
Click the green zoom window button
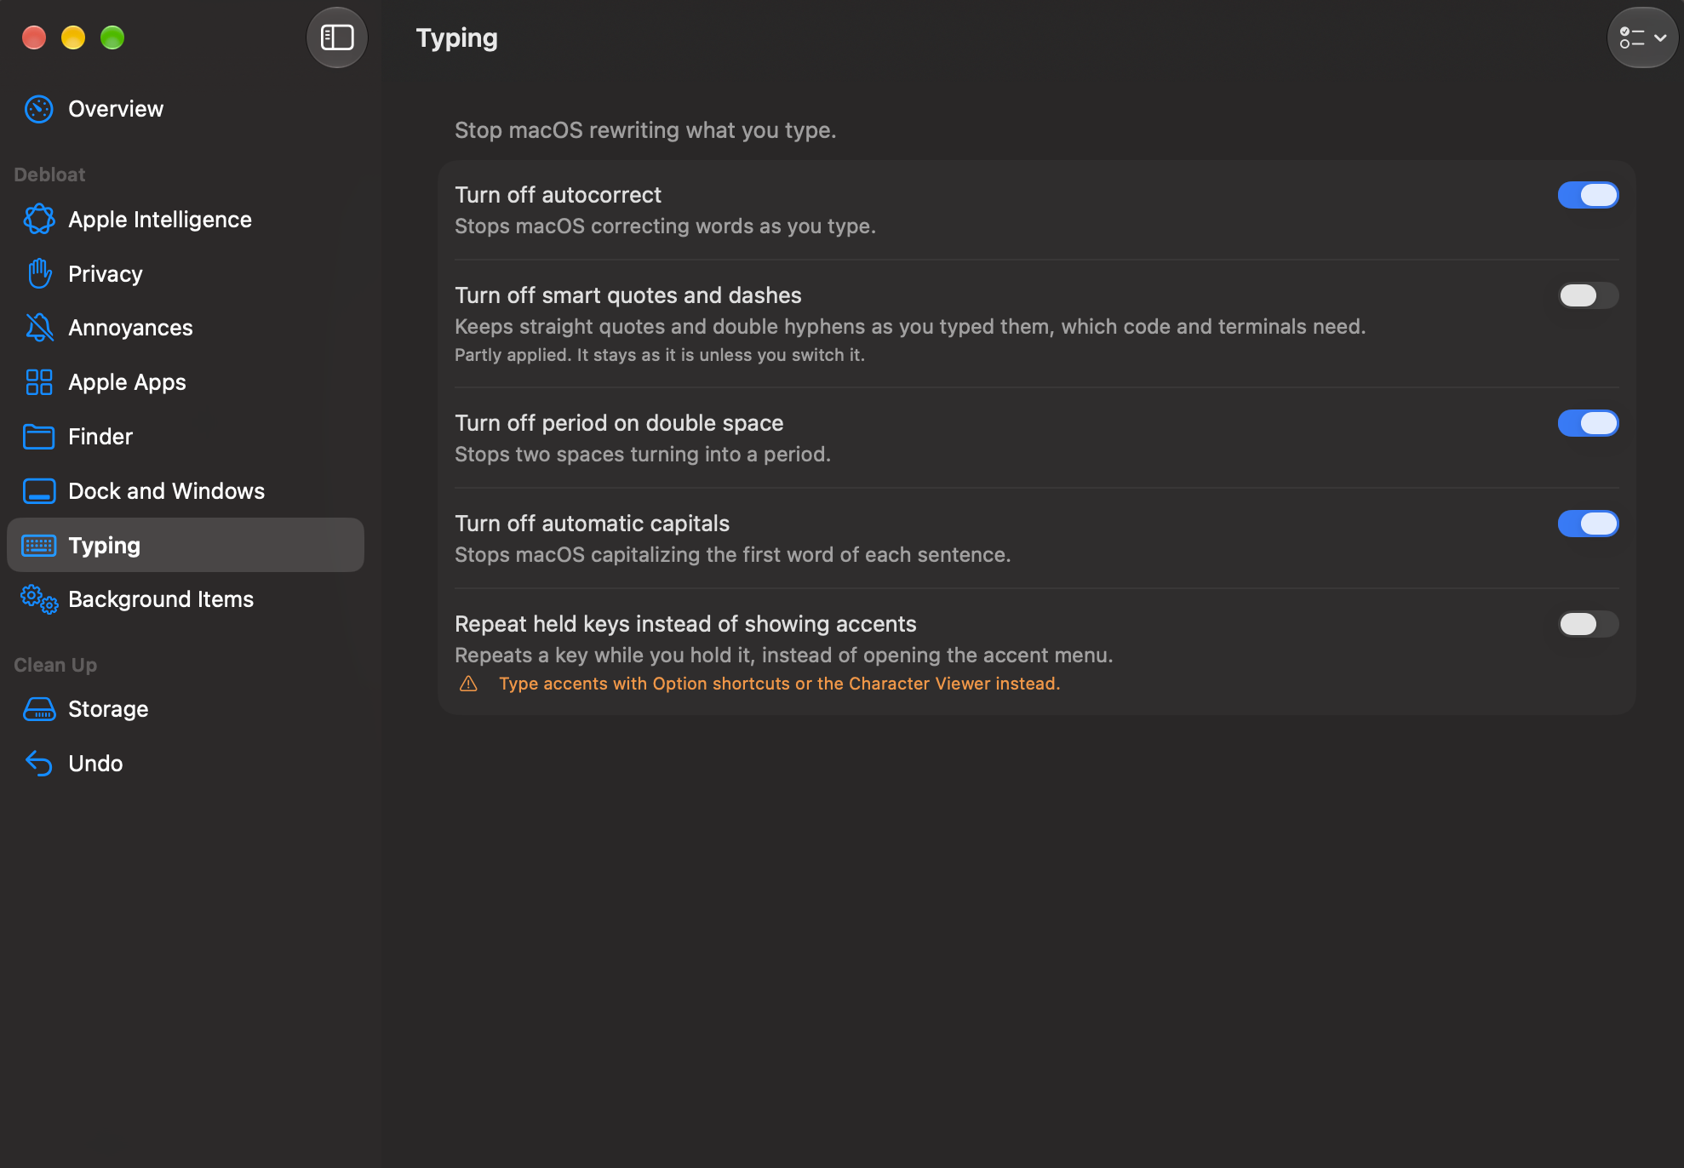[112, 37]
